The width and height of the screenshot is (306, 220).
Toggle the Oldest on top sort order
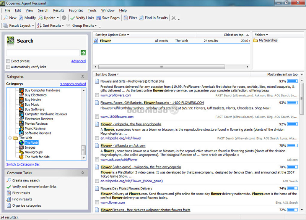236,35
